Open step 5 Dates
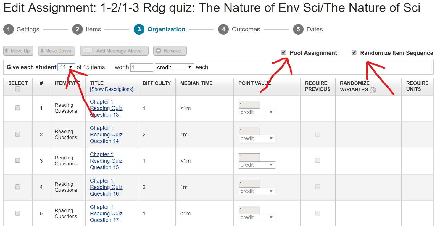Image resolution: width=435 pixels, height=226 pixels. pos(308,29)
